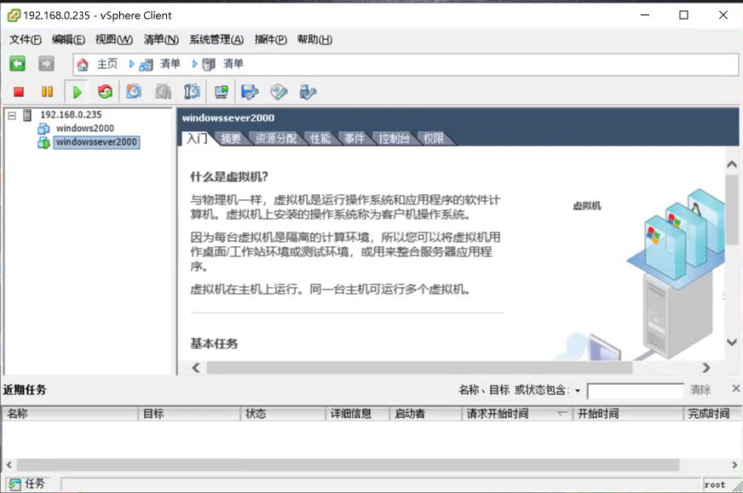Open the 系统管理(A) menu

coord(216,39)
